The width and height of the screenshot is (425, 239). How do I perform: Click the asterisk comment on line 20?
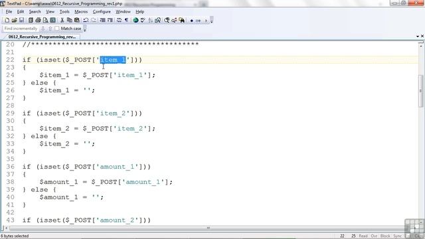tap(111, 44)
